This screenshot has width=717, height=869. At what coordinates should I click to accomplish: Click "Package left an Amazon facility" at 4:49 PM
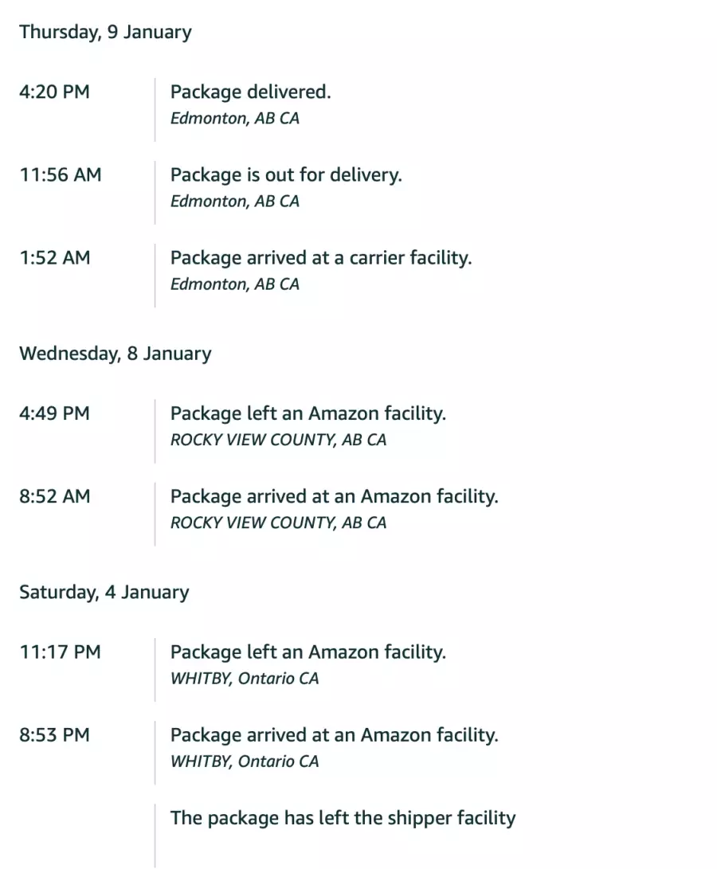tap(308, 414)
